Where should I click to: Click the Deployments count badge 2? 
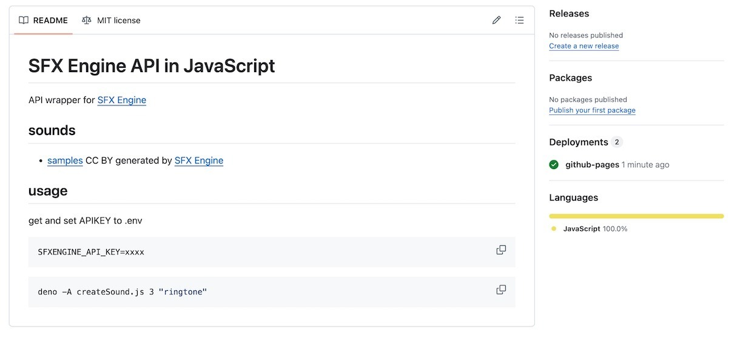pos(617,142)
